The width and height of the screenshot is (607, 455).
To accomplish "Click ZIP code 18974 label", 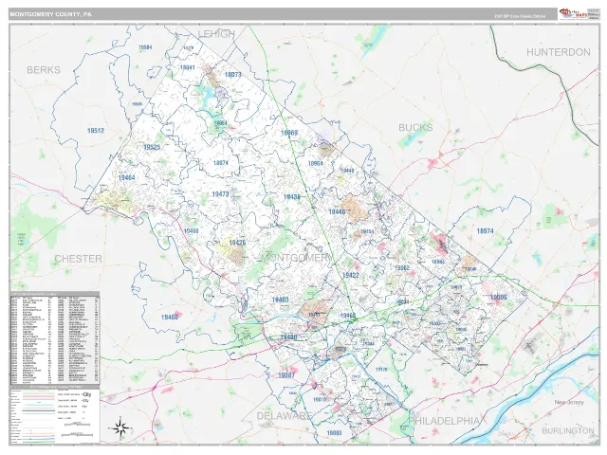I will [x=485, y=231].
